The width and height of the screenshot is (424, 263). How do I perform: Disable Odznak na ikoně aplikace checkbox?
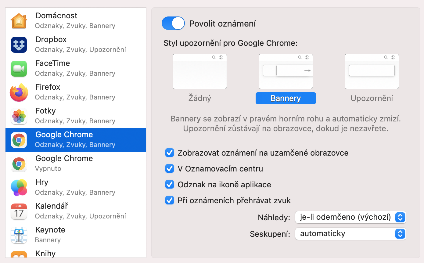pyautogui.click(x=169, y=184)
